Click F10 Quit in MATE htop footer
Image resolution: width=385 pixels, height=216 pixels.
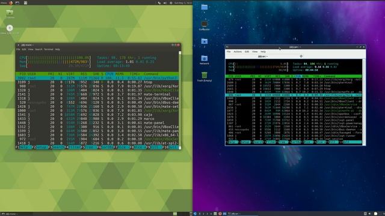click(x=171, y=147)
